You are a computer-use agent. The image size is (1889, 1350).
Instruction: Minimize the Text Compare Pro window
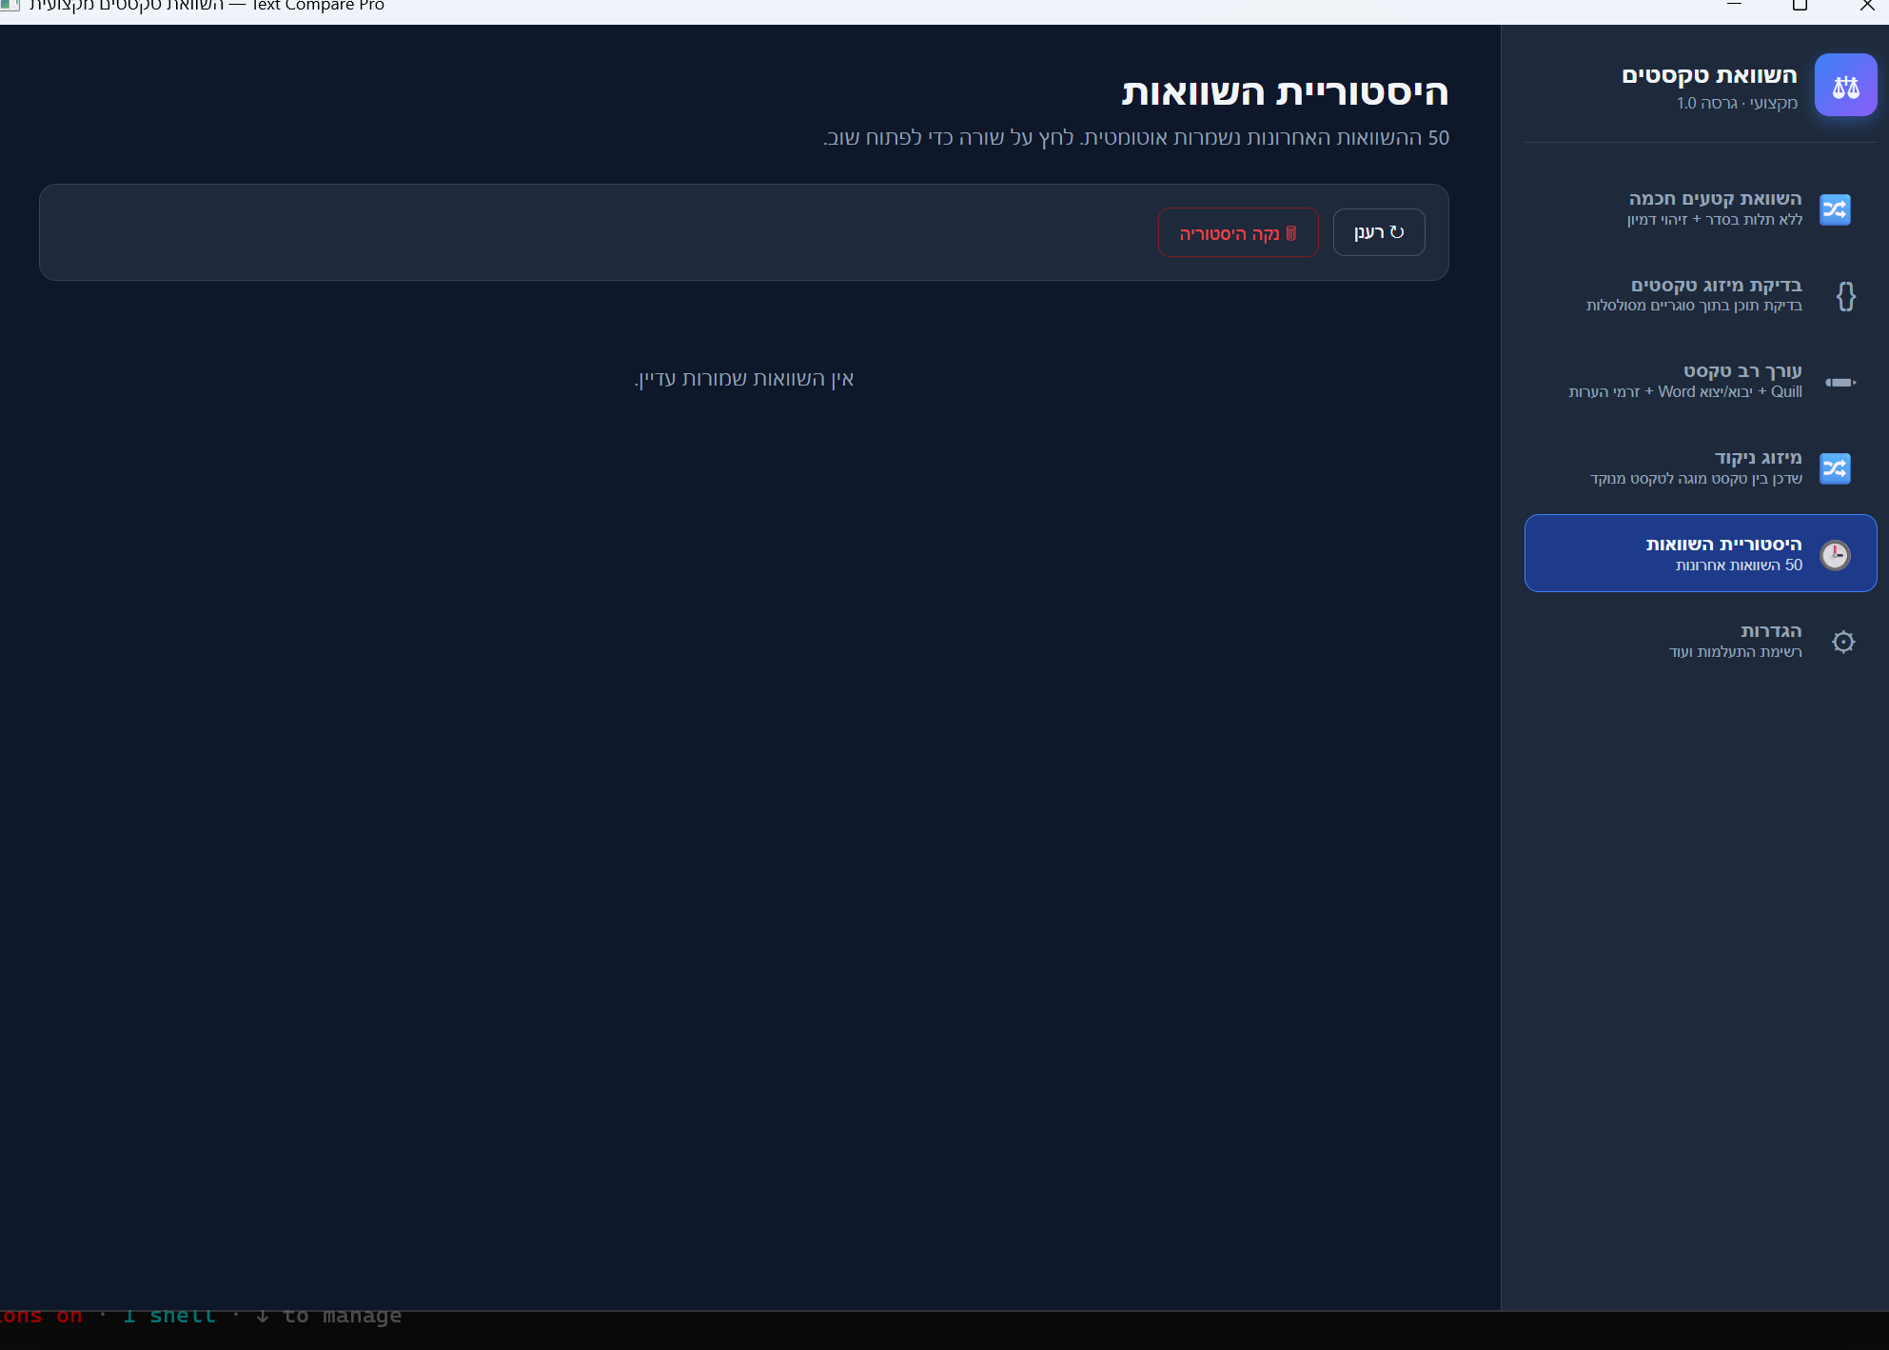[1734, 6]
